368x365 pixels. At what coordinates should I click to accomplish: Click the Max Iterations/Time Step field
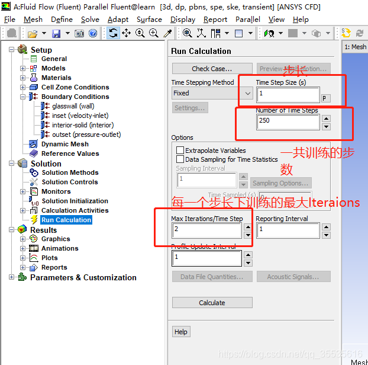point(206,230)
